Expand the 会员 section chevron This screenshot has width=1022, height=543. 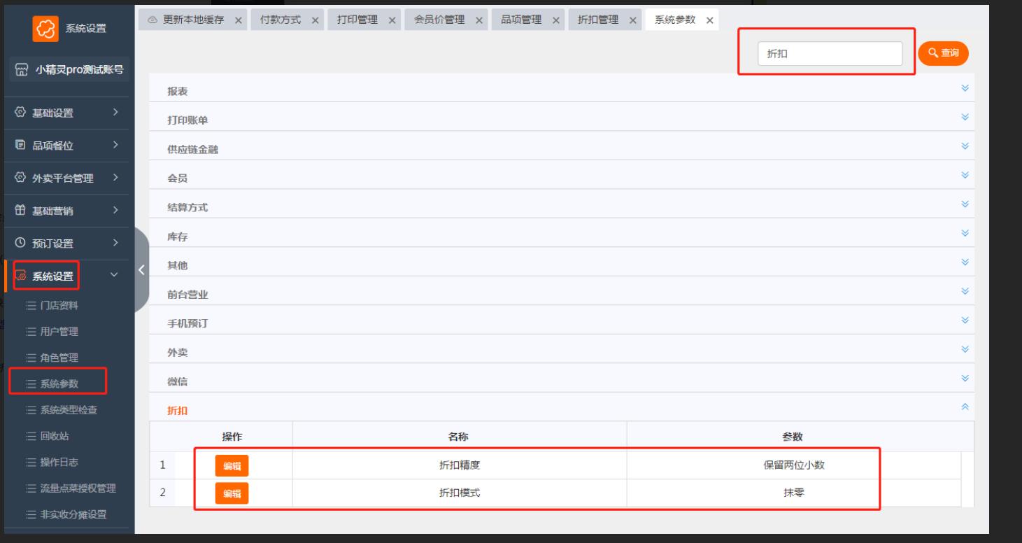(965, 175)
